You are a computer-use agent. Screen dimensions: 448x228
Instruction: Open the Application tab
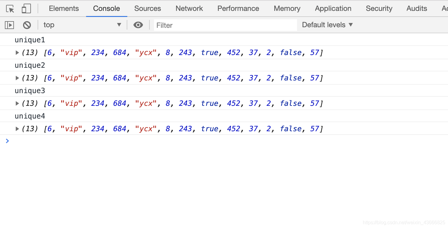pyautogui.click(x=333, y=8)
